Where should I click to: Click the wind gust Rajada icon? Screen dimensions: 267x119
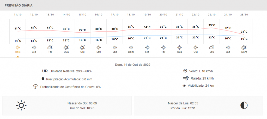(185, 78)
